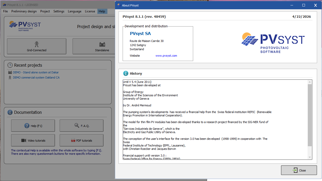Click the battery icon on Standalone button
The height and width of the screenshot is (181, 322).
[102, 44]
